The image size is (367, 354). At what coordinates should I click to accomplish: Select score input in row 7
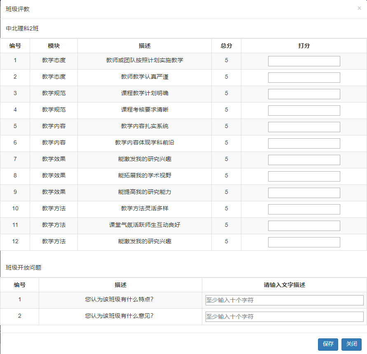304,160
